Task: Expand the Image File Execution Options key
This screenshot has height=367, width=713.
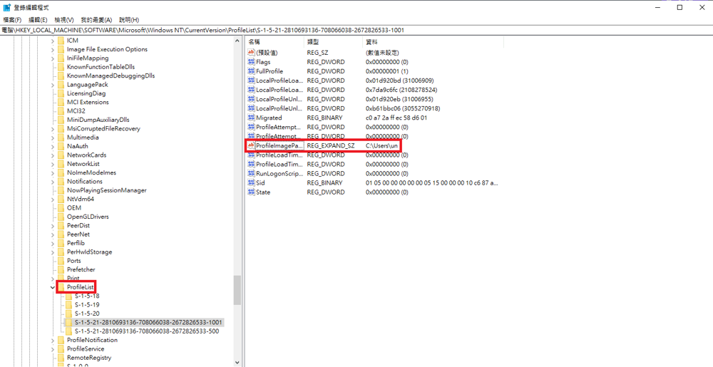Action: point(53,49)
